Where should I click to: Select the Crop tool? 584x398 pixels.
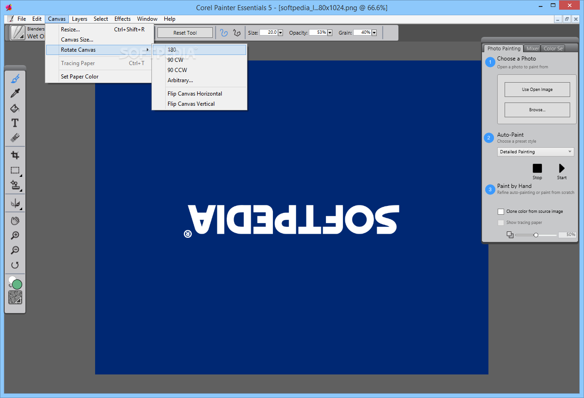(15, 155)
